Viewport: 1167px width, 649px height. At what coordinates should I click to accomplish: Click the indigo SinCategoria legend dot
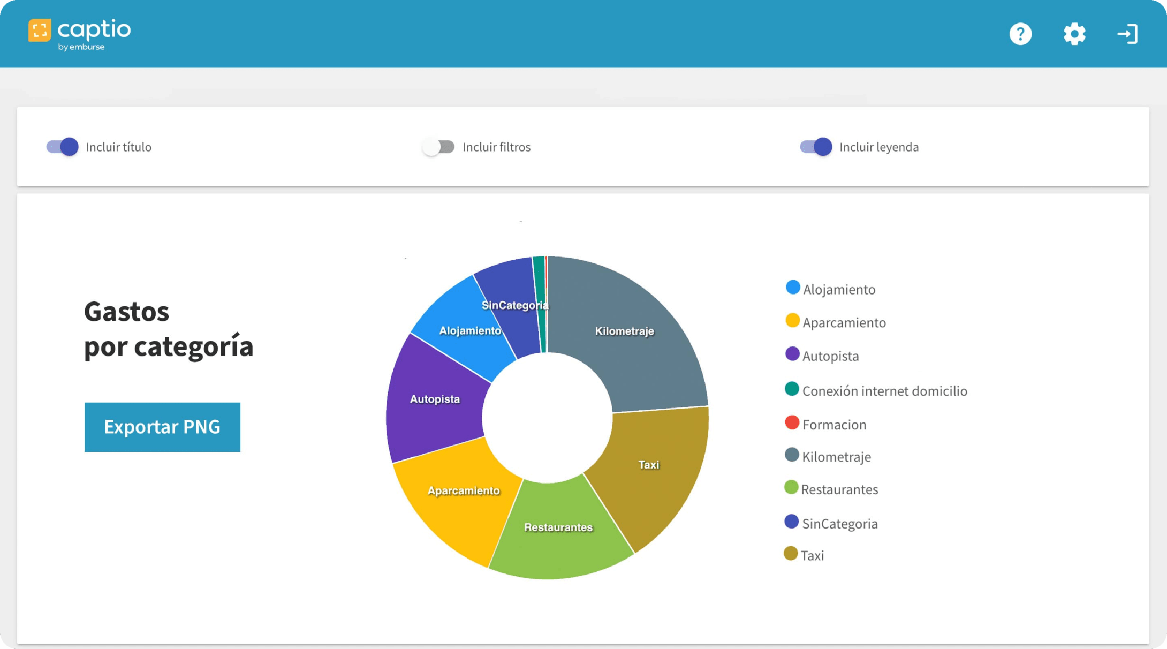pyautogui.click(x=791, y=522)
